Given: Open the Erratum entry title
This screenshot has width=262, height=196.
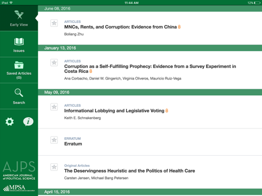Looking at the screenshot, I should pyautogui.click(x=73, y=144).
